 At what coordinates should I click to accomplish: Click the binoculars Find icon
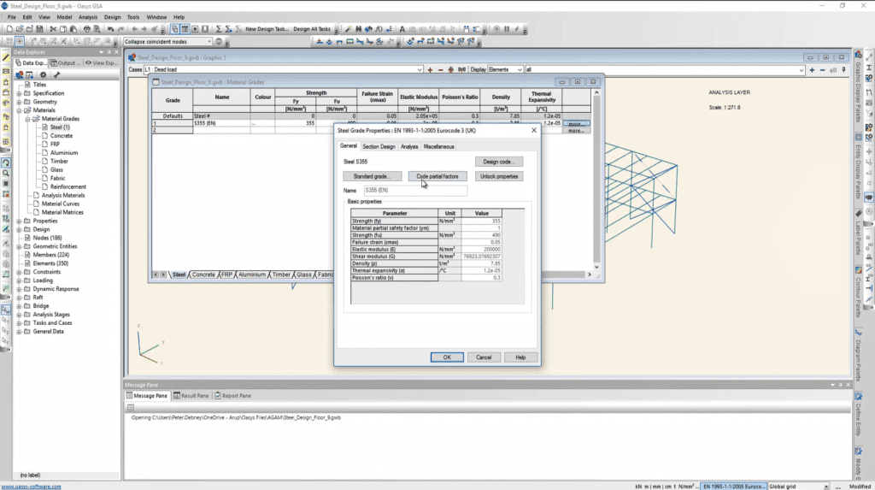click(358, 29)
